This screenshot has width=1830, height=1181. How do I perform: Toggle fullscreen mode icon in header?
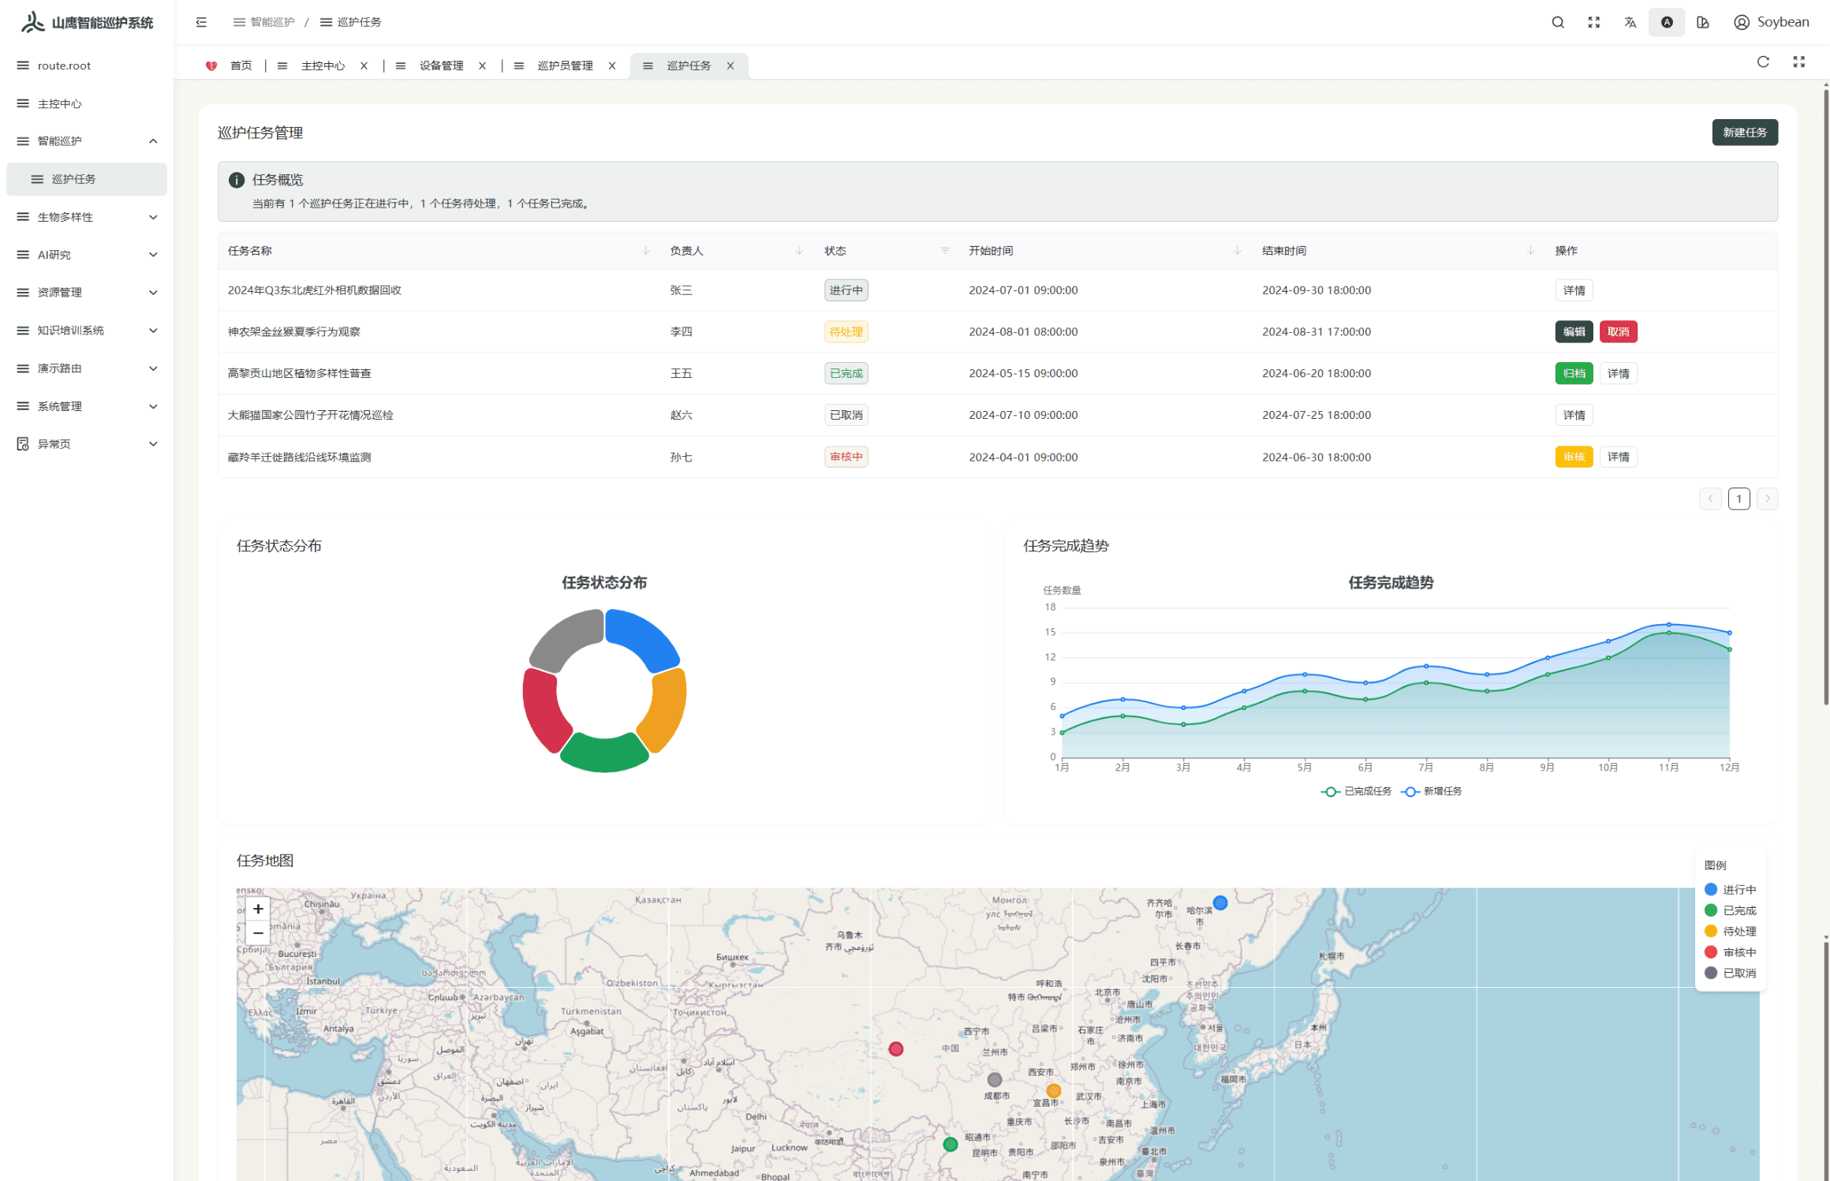coord(1593,22)
